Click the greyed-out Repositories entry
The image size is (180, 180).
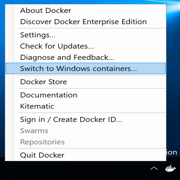(86, 142)
